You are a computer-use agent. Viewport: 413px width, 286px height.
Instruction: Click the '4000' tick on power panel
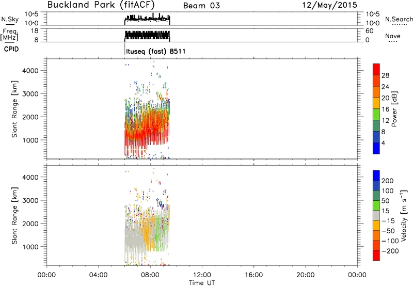(x=30, y=71)
